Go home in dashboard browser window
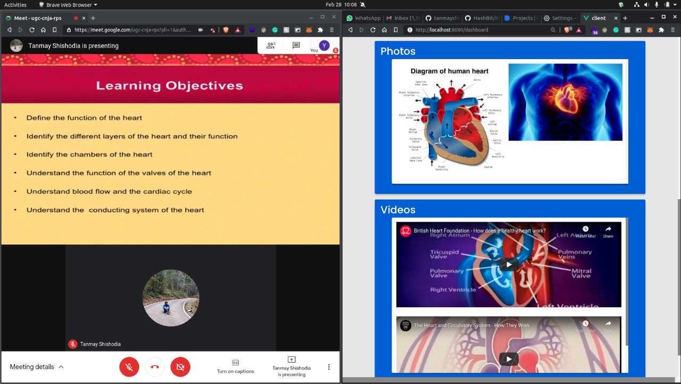The width and height of the screenshot is (681, 384). (x=384, y=30)
